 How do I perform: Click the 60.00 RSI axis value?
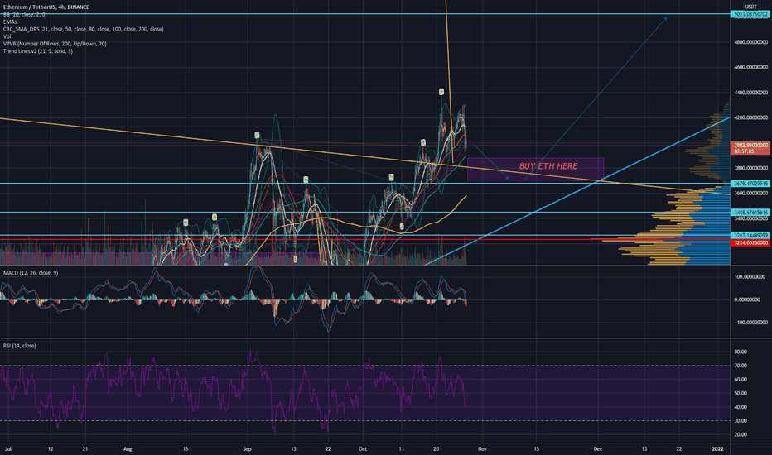[741, 379]
